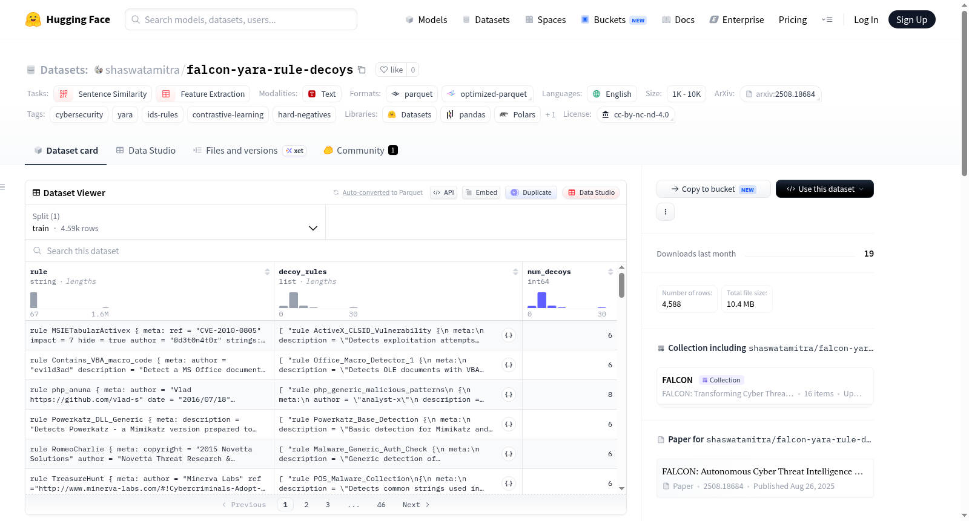Select the pandas library tag
Screen dimensions: 969x521
[466, 114]
